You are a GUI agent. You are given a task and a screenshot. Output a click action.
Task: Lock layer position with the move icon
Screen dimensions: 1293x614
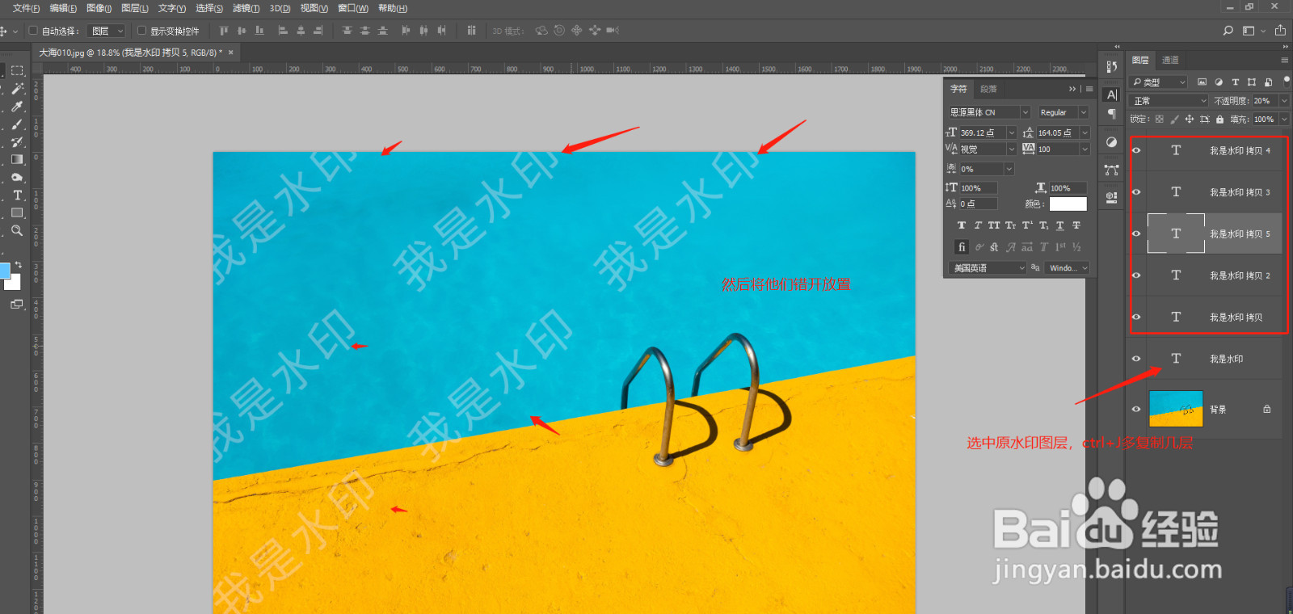point(1189,120)
